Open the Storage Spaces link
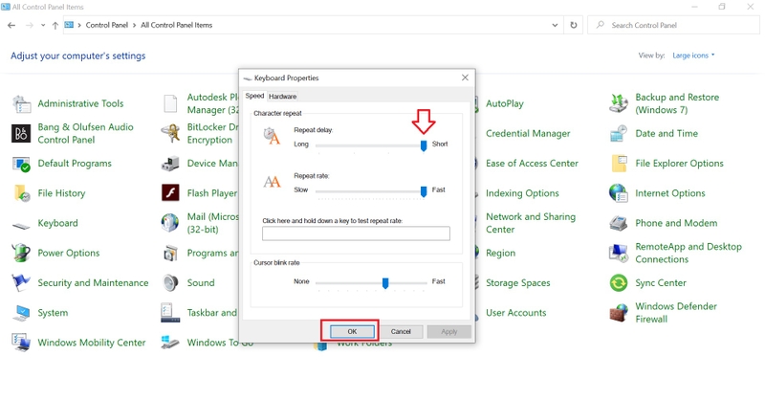Viewport: 765px width, 400px height. coord(517,283)
